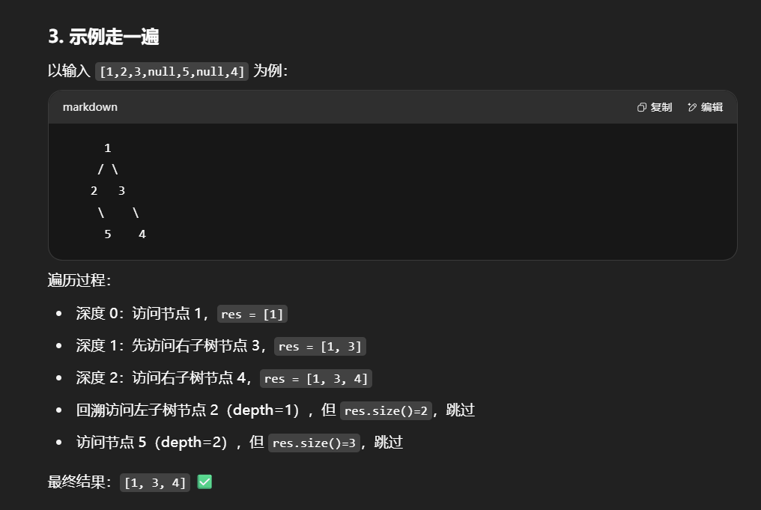Click the res.size()=2 code snippet
The image size is (761, 510).
[386, 410]
